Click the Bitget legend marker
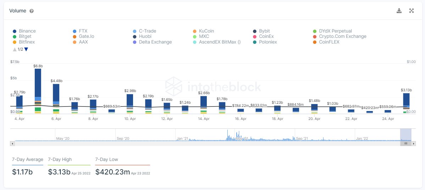Viewport: 425px width, 190px height. (15, 36)
